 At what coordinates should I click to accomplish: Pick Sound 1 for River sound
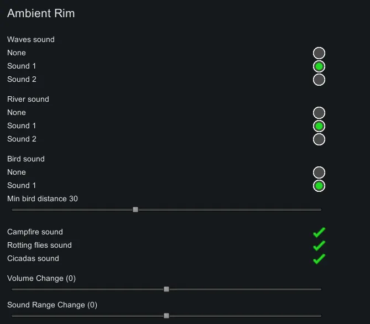319,126
